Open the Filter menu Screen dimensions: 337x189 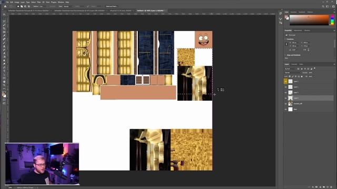(x=39, y=2)
